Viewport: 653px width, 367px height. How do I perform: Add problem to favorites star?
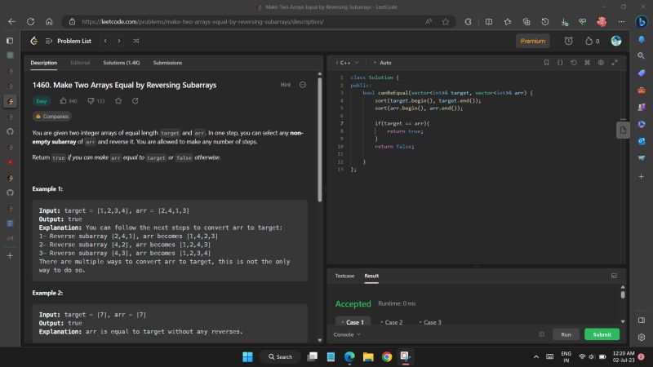coord(118,100)
